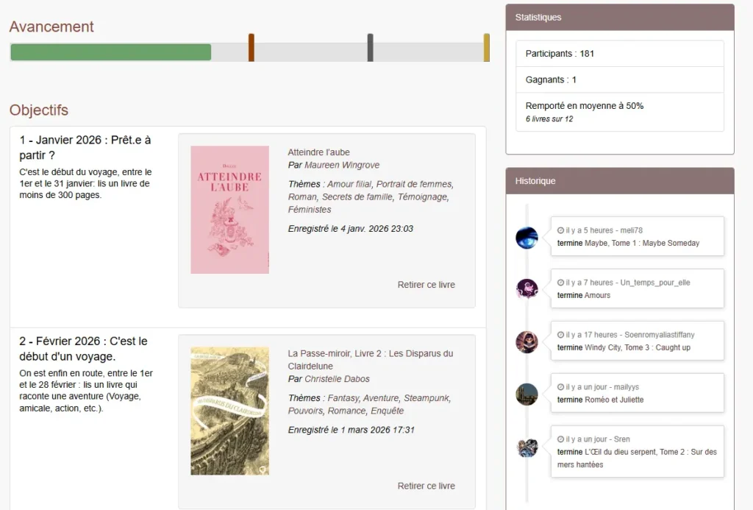Viewport: 753px width, 510px height.
Task: Open author Christelle Dabos link
Action: click(x=337, y=379)
